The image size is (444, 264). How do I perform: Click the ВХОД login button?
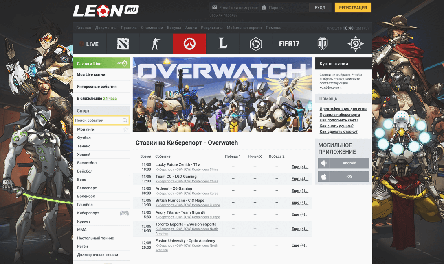click(320, 8)
